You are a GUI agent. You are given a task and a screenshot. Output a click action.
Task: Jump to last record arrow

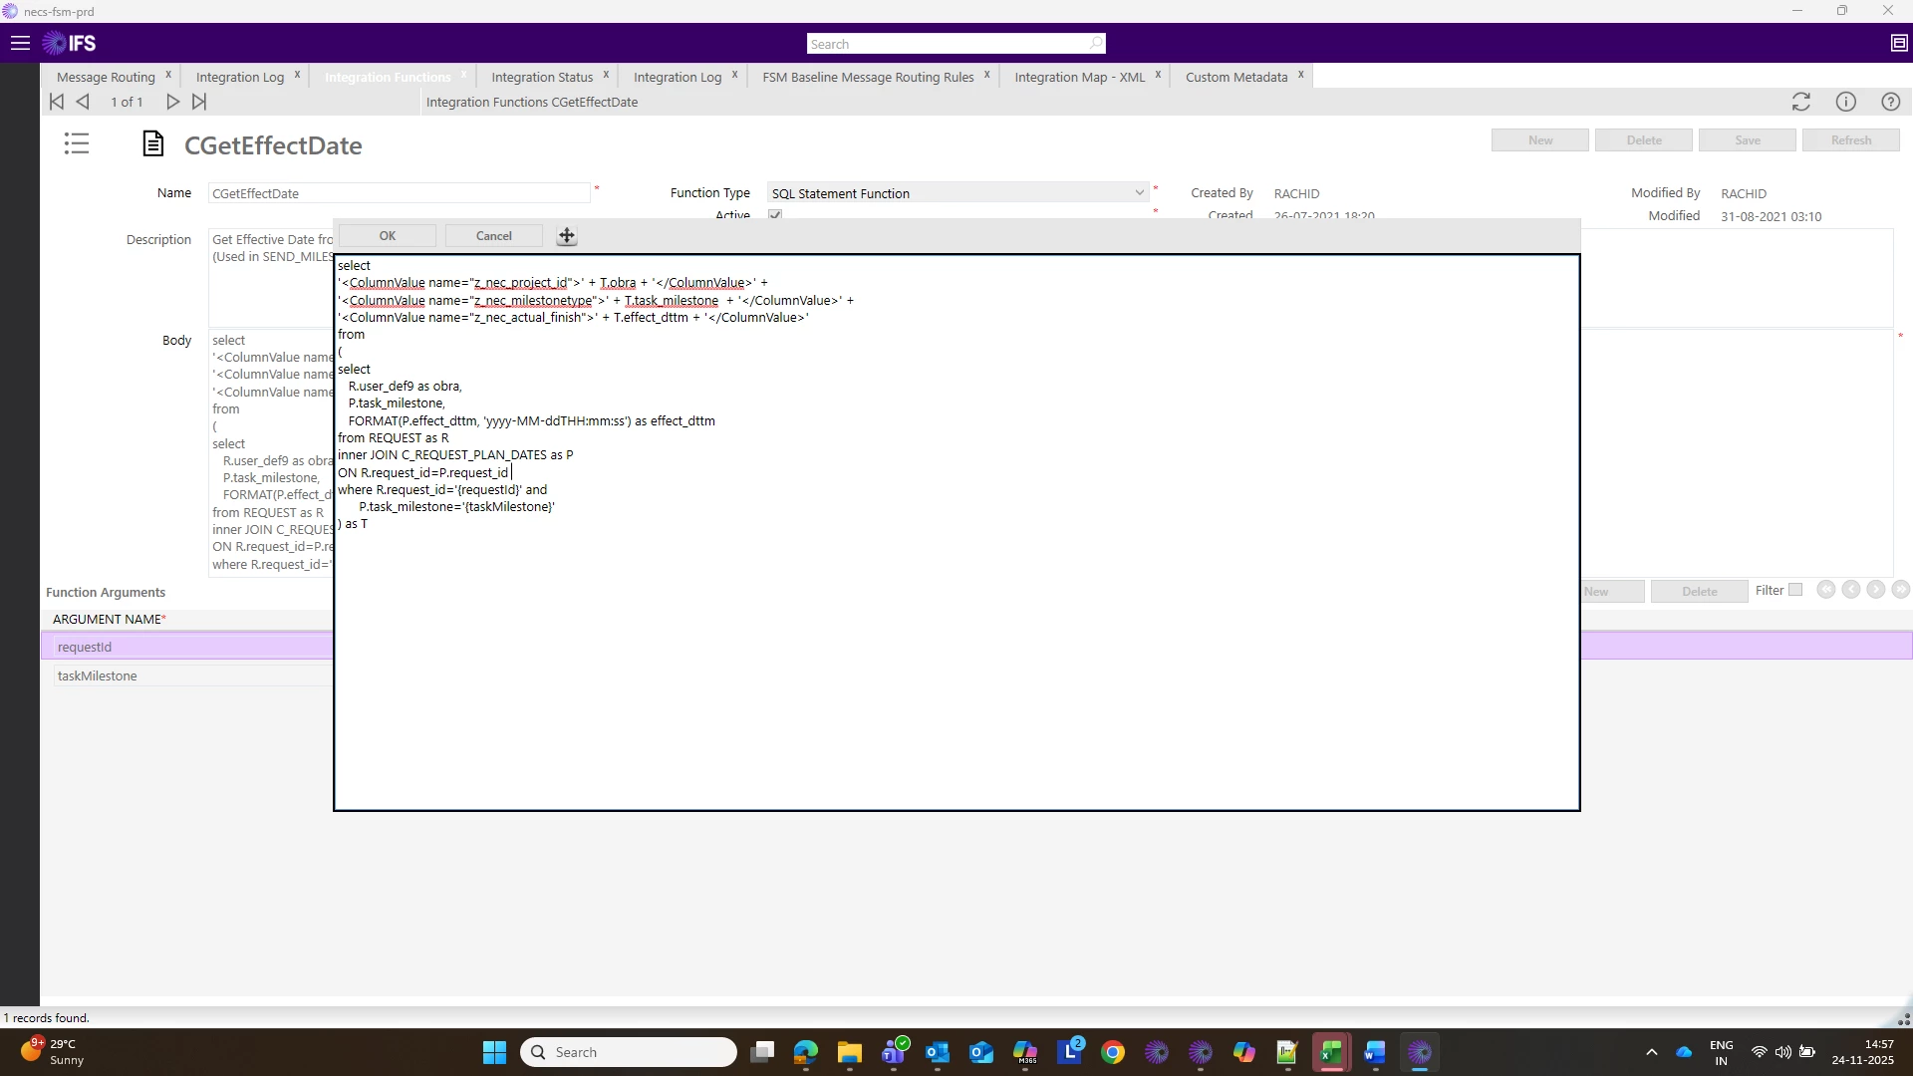(x=199, y=102)
